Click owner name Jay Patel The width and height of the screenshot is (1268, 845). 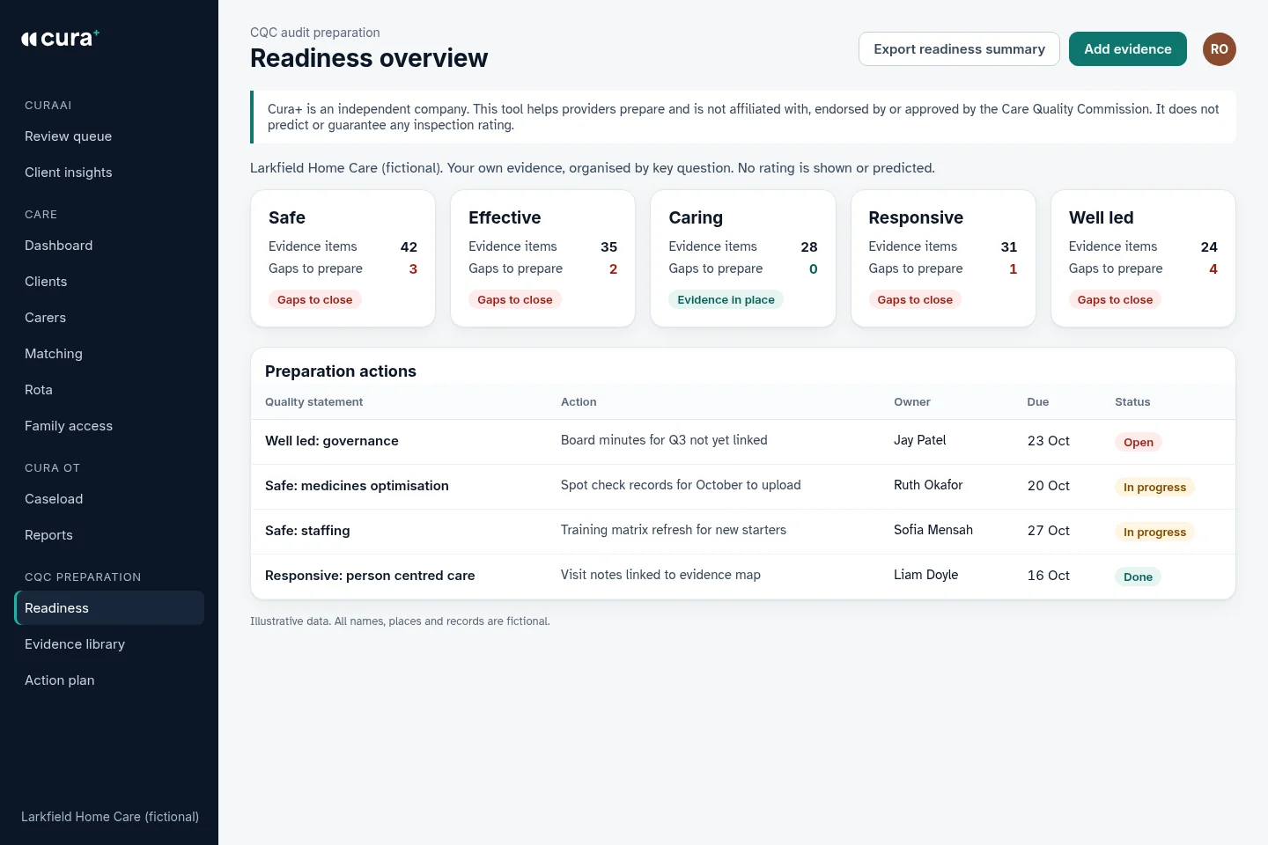920,440
